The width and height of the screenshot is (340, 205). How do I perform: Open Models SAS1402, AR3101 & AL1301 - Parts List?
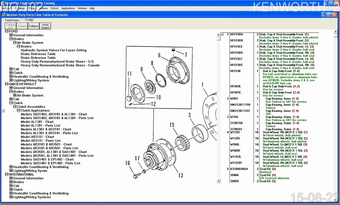pyautogui.click(x=57, y=118)
